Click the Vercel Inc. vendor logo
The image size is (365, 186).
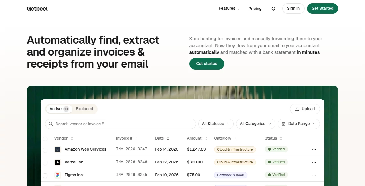click(58, 162)
